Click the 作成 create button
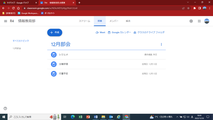Screen dimensions: 213x120 pyautogui.click(x=55, y=33)
